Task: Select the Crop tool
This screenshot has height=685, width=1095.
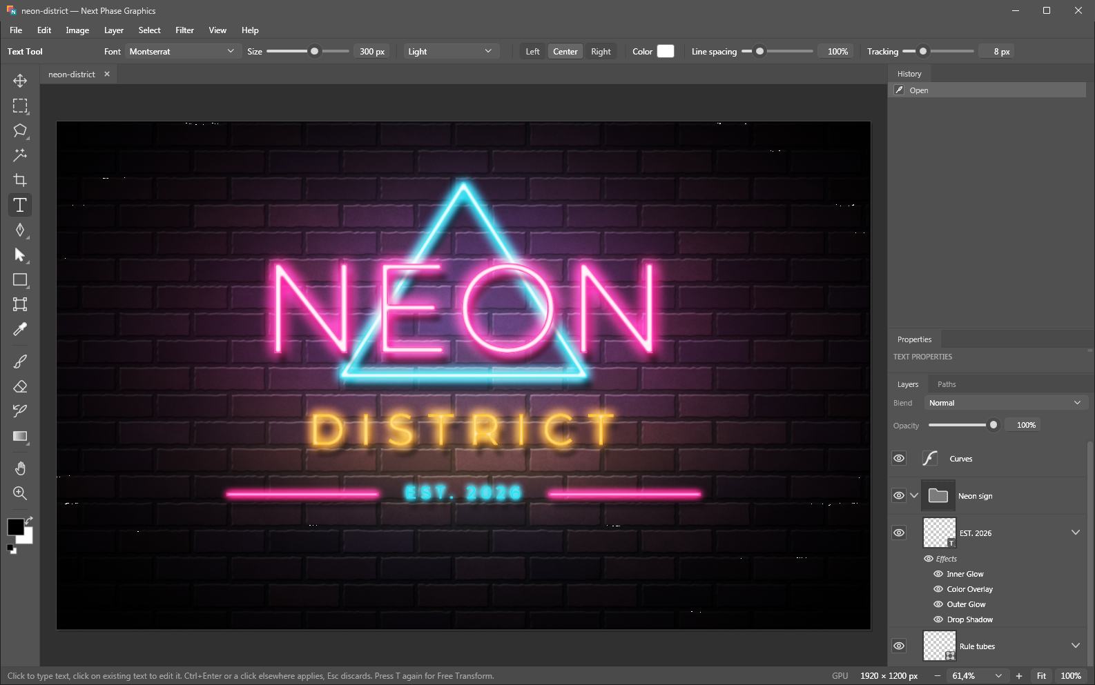Action: (20, 180)
